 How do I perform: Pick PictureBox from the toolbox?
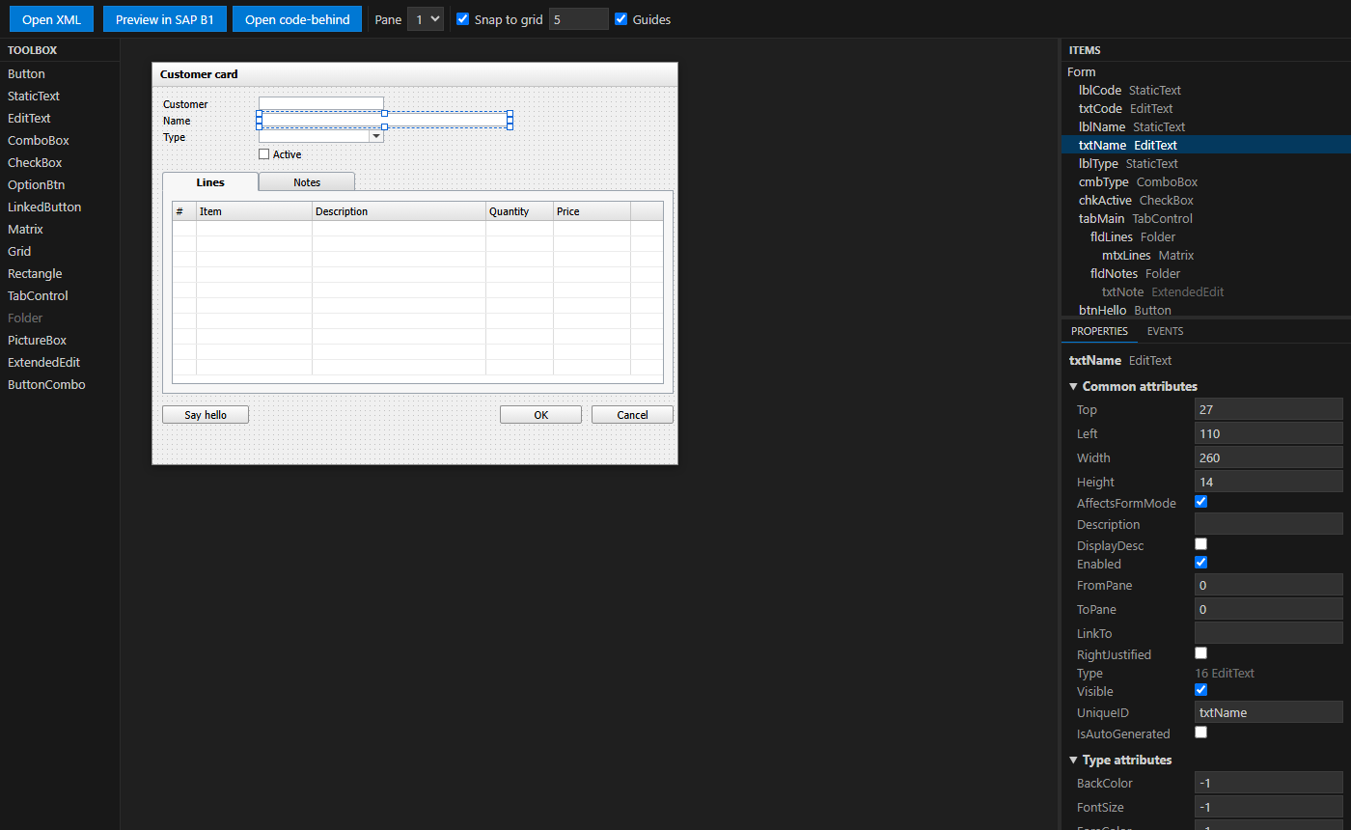tap(60, 340)
